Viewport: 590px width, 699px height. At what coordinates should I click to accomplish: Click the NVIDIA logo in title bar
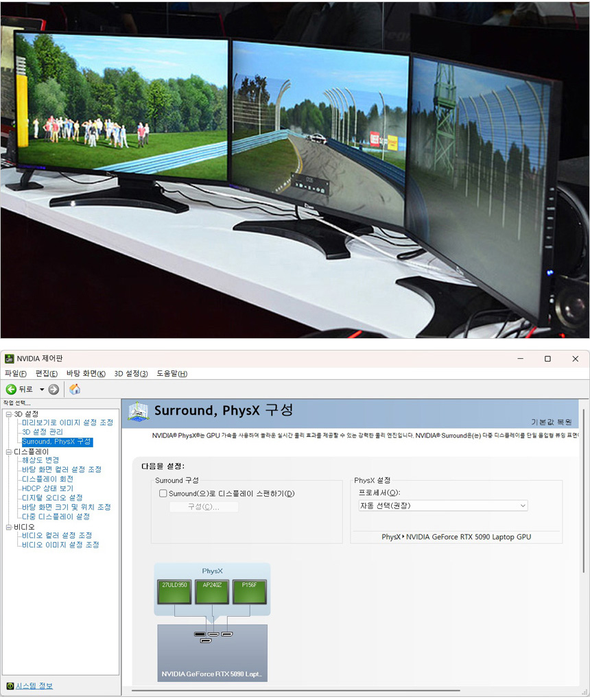[x=9, y=359]
